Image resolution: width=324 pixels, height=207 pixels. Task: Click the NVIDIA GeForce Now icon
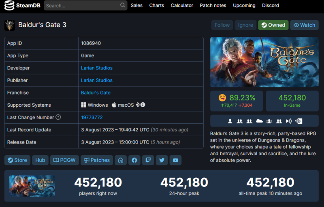pyautogui.click(x=298, y=121)
